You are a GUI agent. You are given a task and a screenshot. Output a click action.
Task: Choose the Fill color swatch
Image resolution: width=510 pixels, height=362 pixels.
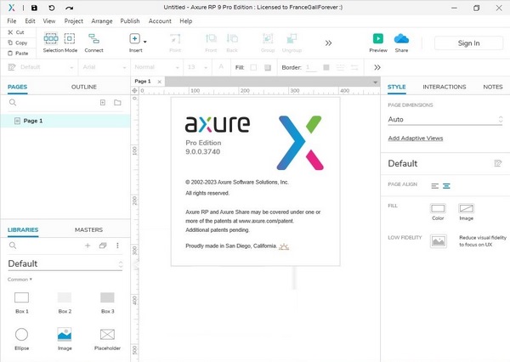(253, 67)
